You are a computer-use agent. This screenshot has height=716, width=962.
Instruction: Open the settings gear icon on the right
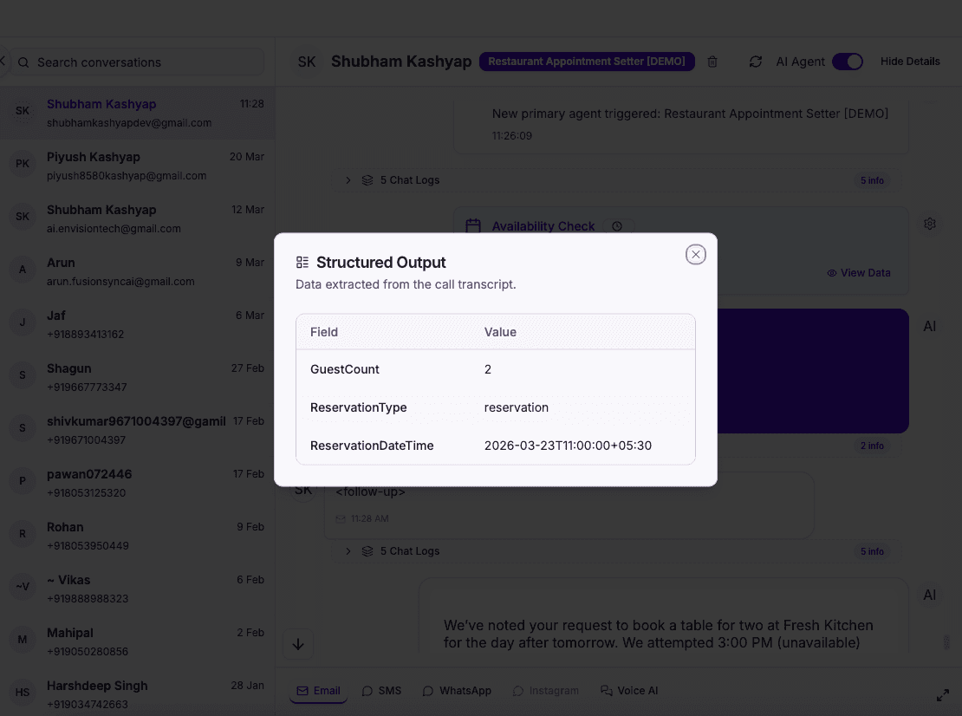point(930,223)
